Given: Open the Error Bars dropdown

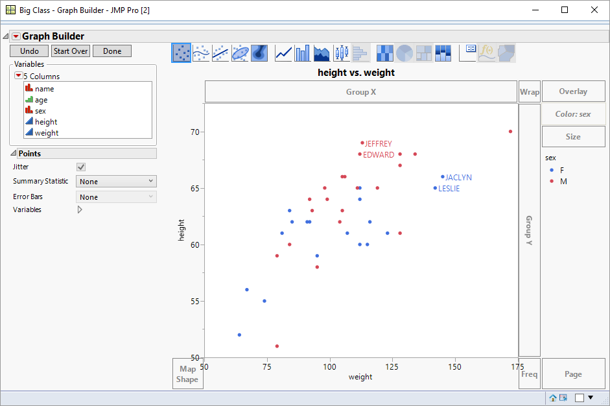Looking at the screenshot, I should point(116,197).
